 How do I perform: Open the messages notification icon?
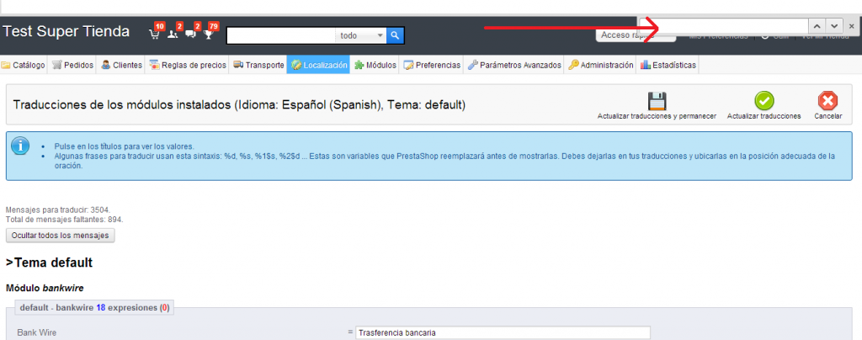point(191,34)
